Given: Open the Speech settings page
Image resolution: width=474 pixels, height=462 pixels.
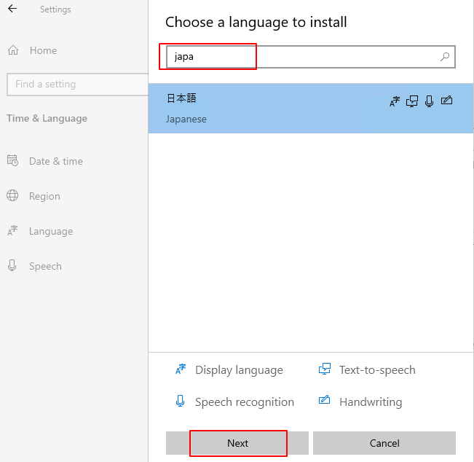Looking at the screenshot, I should click(45, 266).
